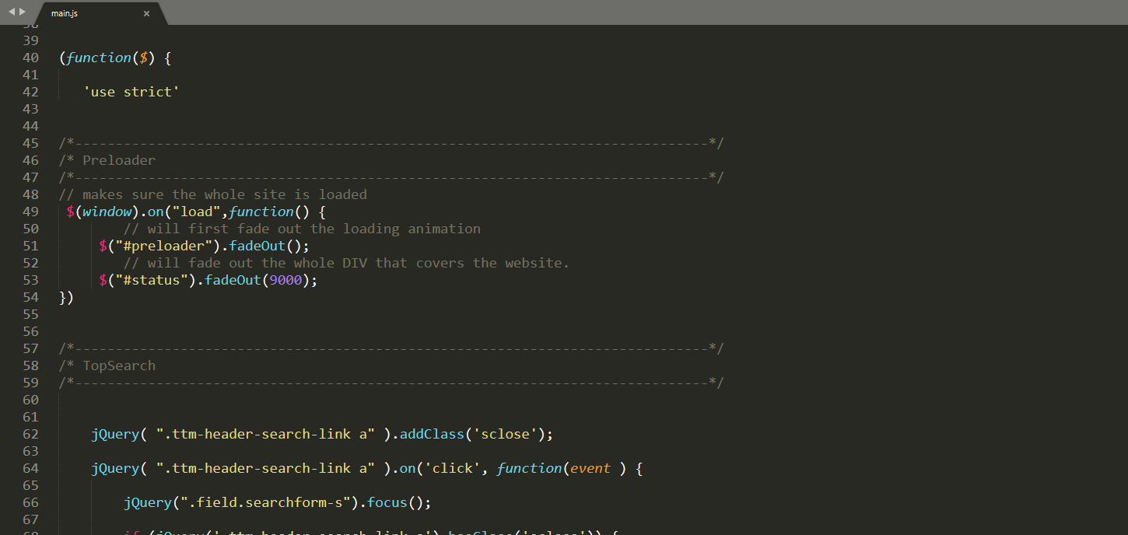The image size is (1128, 535).
Task: Click the dashed comment on line 45
Action: coord(391,143)
